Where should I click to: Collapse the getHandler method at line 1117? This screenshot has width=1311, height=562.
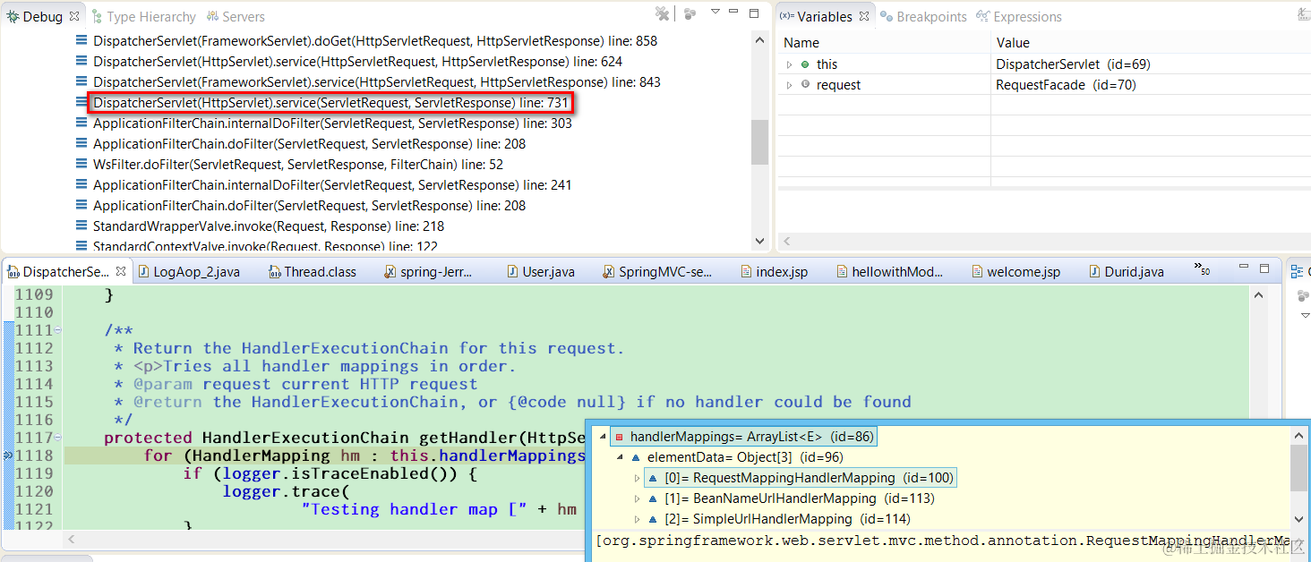[58, 438]
